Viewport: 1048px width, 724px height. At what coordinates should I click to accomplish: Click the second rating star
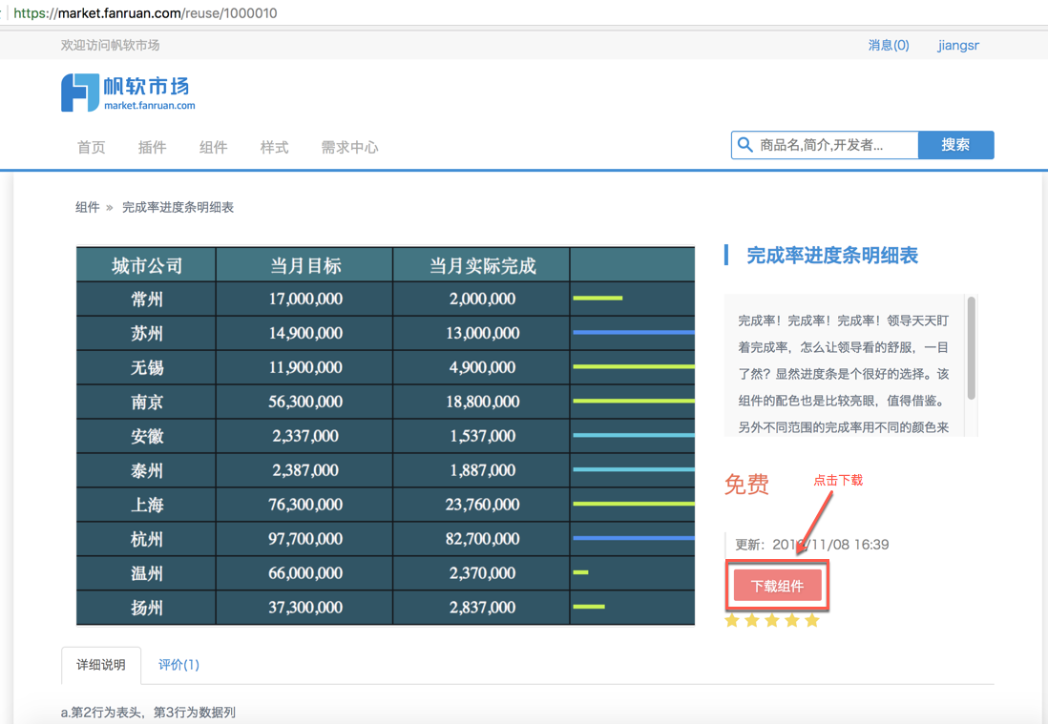752,621
